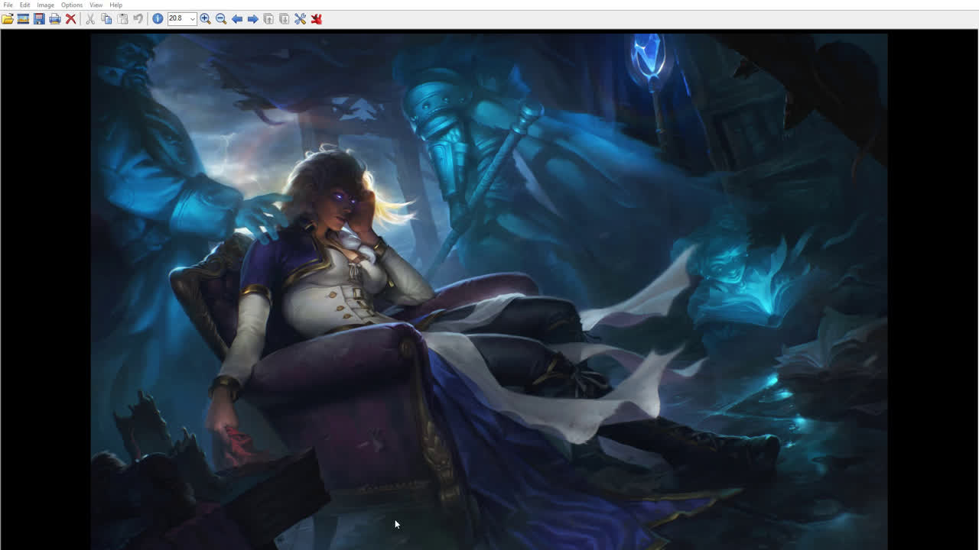Open settings with wrench tools icon

pos(301,18)
